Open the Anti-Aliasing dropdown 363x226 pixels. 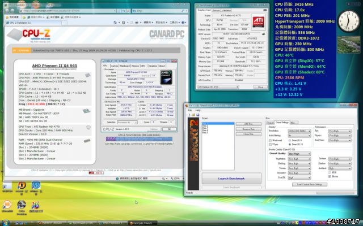(x=299, y=136)
